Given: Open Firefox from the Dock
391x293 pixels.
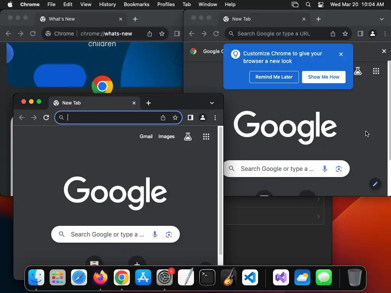Looking at the screenshot, I should coord(100,277).
